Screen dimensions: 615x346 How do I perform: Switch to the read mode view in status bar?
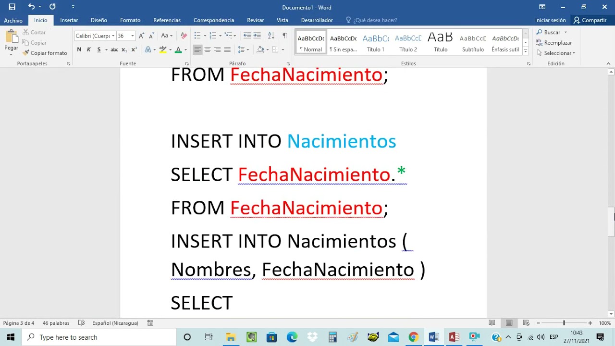point(492,323)
